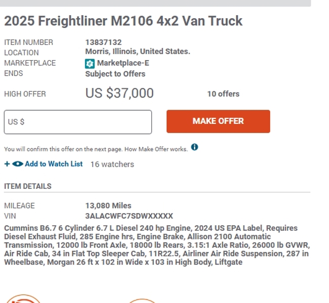Click the orange circular icon at bottom center
This screenshot has width=329, height=303.
142,301
